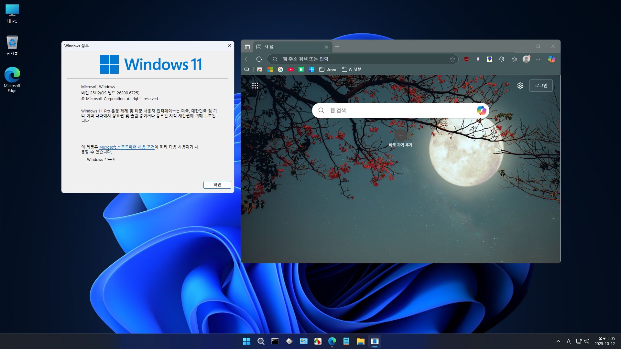Open a new tab with plus button

[x=337, y=47]
